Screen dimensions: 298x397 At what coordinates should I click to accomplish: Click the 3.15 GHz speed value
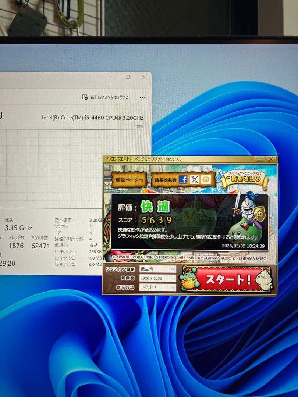pos(18,228)
